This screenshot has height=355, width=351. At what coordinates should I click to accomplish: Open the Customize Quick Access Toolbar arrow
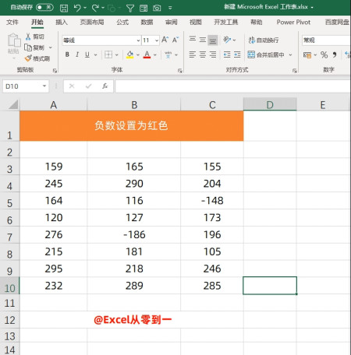tap(170, 8)
